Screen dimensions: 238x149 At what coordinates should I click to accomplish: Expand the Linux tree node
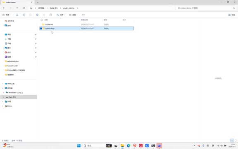coord(2,106)
